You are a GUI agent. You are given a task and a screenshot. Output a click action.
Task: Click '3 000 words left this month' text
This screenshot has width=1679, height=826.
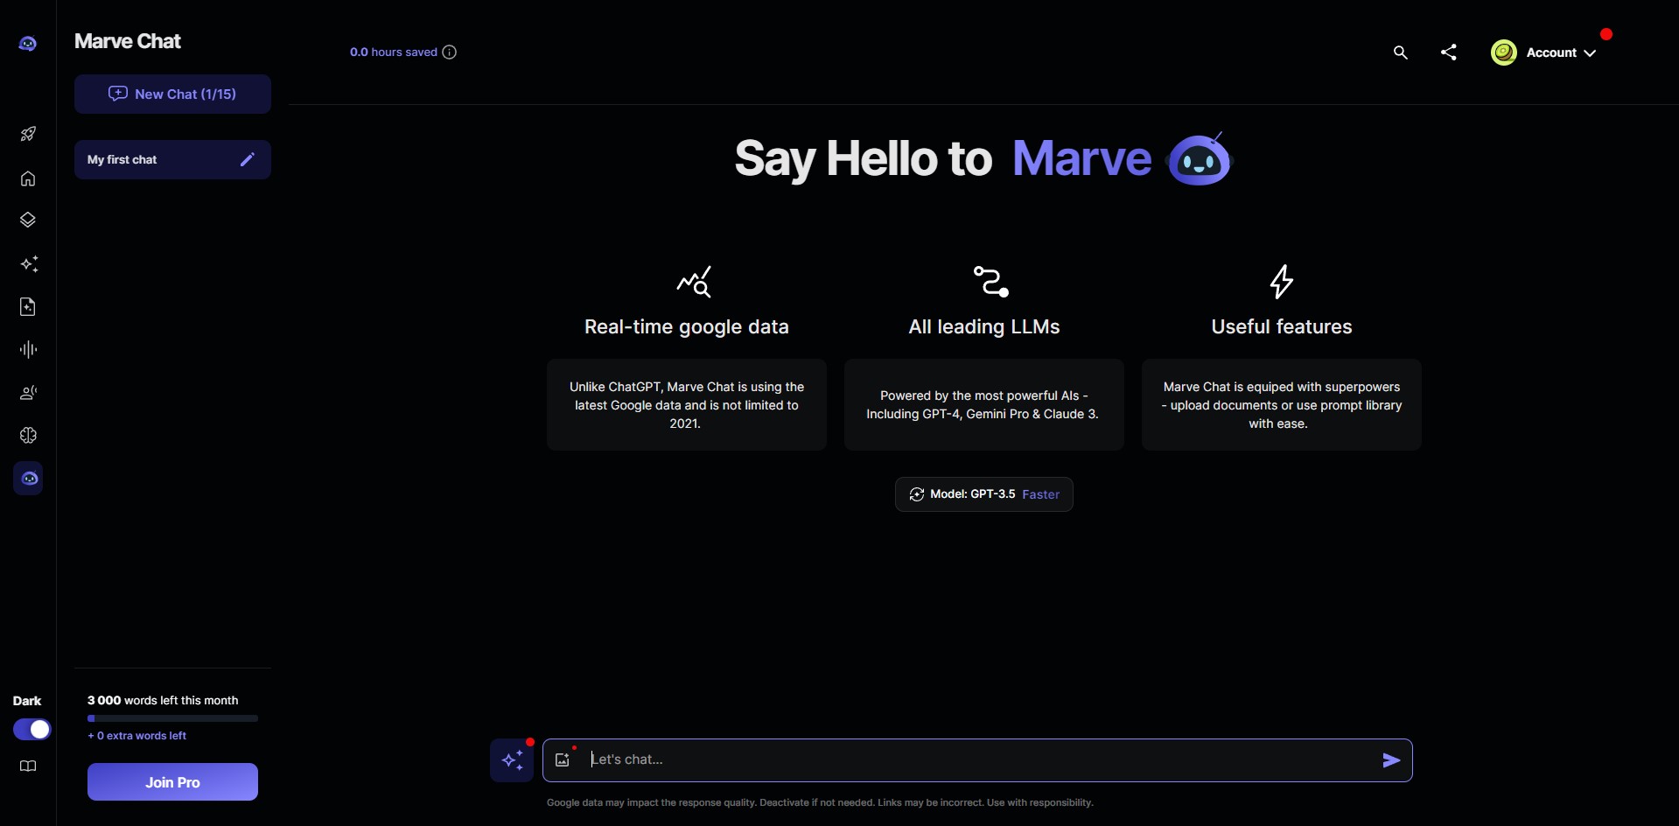pyautogui.click(x=163, y=701)
